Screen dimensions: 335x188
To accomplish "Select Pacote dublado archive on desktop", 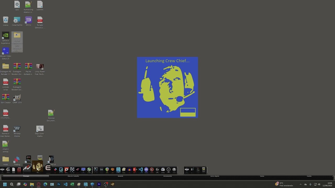I will pyautogui.click(x=28, y=69).
